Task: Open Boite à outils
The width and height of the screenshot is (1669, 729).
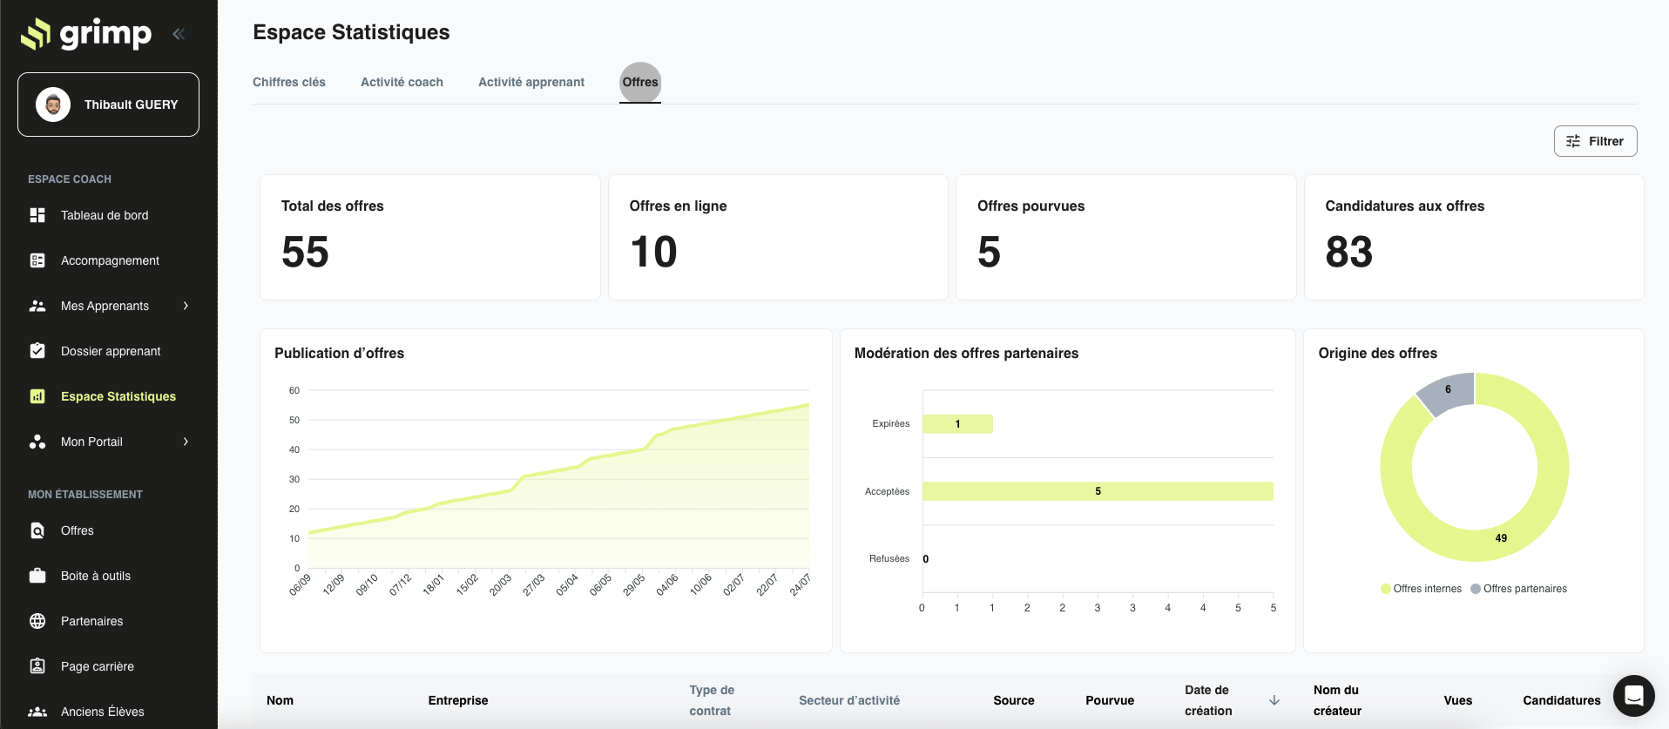Action: click(96, 576)
